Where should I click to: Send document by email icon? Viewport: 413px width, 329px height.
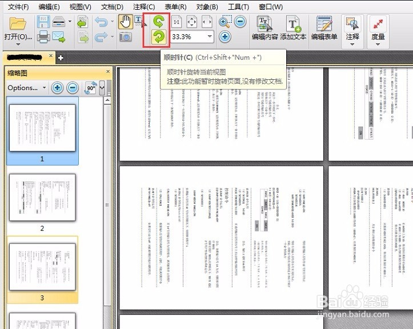point(58,36)
